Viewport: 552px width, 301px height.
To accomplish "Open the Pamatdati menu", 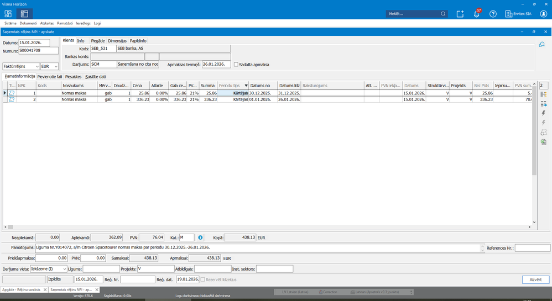I will pyautogui.click(x=65, y=23).
